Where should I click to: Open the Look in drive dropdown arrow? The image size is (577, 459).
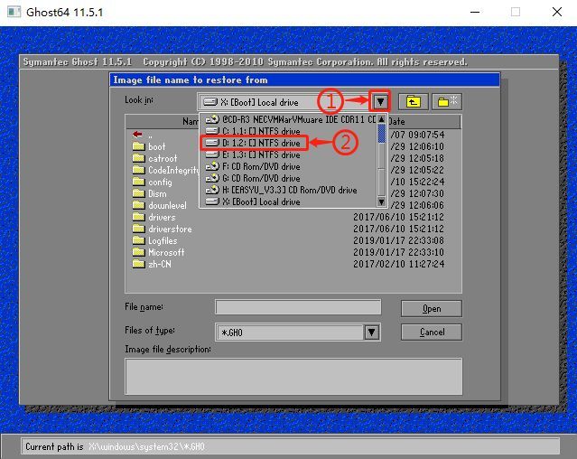pyautogui.click(x=380, y=101)
